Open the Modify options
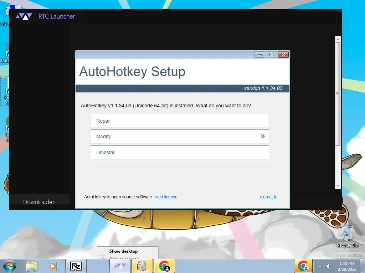Screen dimensions: 365x273 point(180,136)
